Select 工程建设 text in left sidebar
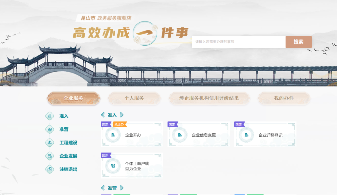 [x=68, y=143]
